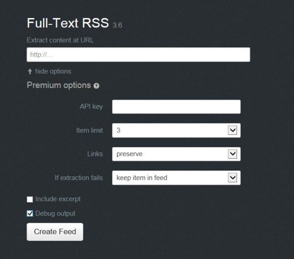Click the Links dropdown arrow

pyautogui.click(x=233, y=154)
